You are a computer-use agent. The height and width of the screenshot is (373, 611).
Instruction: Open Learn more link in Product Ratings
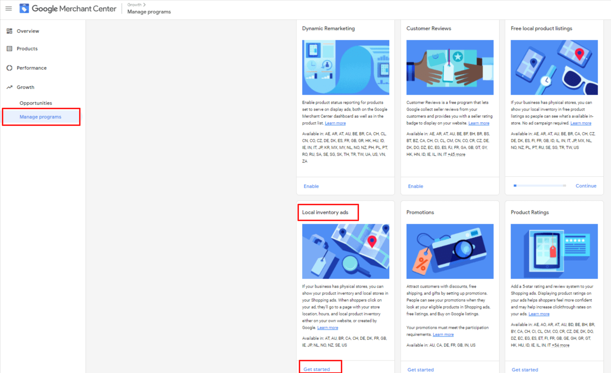539,314
